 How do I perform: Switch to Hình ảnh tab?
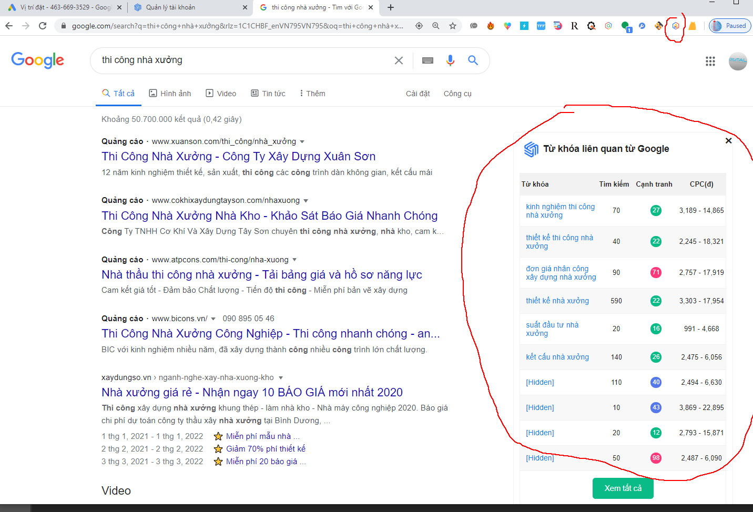tap(170, 94)
